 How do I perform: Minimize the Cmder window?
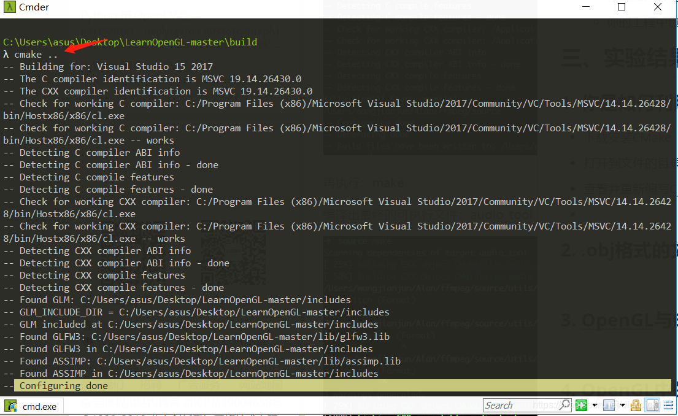click(586, 7)
